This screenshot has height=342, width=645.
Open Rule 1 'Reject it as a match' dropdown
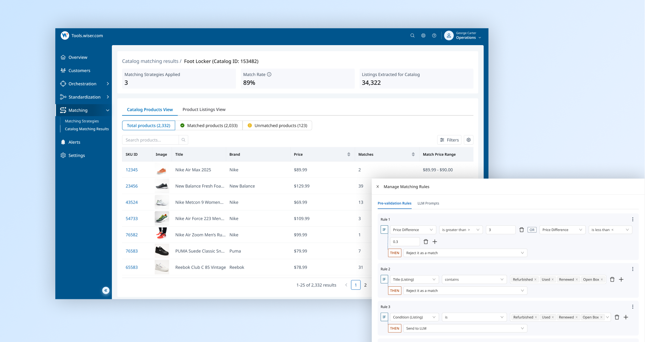click(x=465, y=253)
